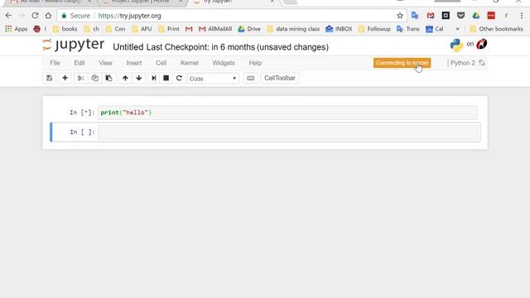Click the address bar URL

coord(129,16)
